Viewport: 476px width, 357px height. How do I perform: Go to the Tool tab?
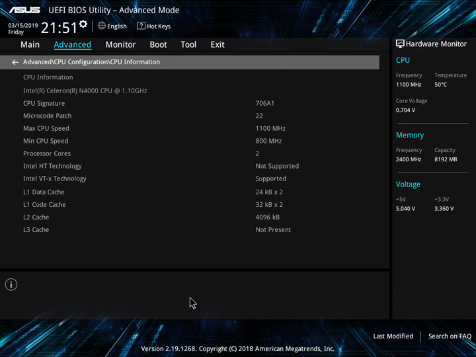(188, 45)
